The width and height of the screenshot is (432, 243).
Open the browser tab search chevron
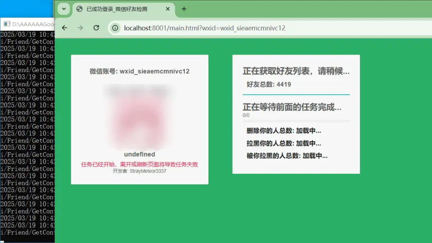click(63, 8)
